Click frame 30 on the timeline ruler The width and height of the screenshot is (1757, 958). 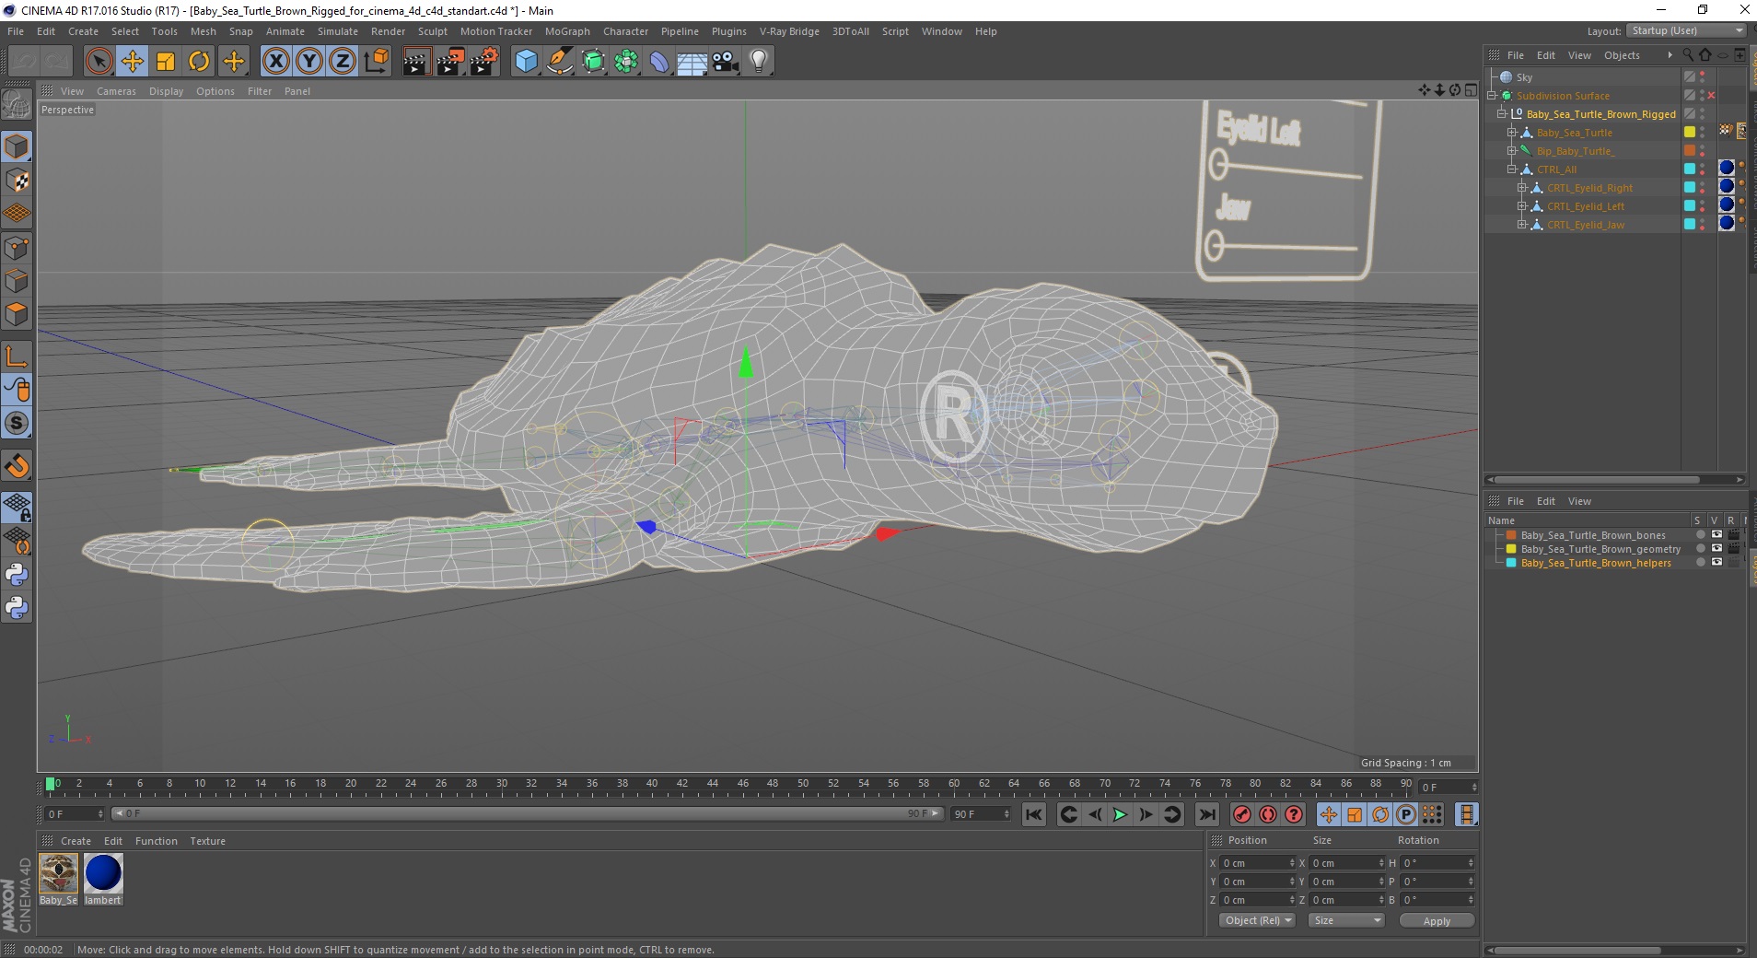pyautogui.click(x=501, y=784)
